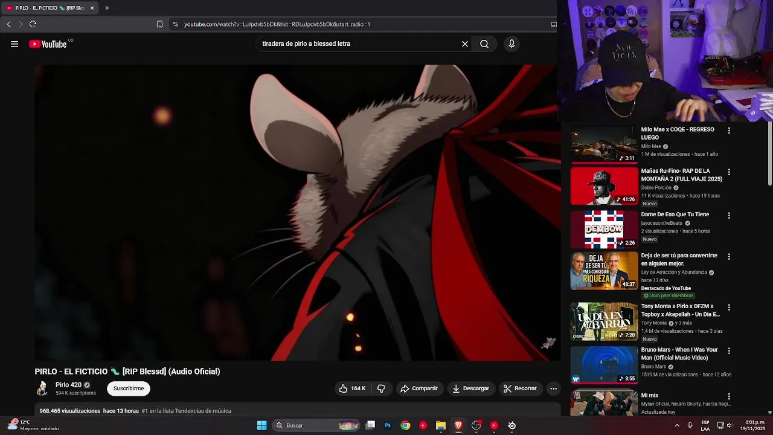Open File Explorer from taskbar

441,425
